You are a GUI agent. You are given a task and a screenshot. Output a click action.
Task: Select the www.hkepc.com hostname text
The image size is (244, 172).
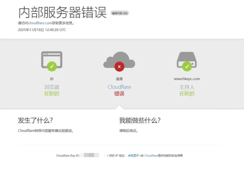(187, 79)
